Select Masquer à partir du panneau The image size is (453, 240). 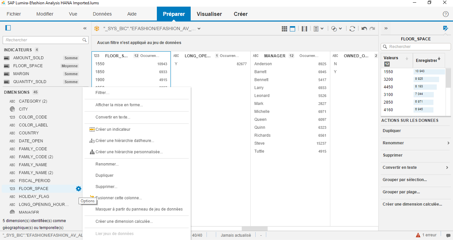tap(139, 209)
